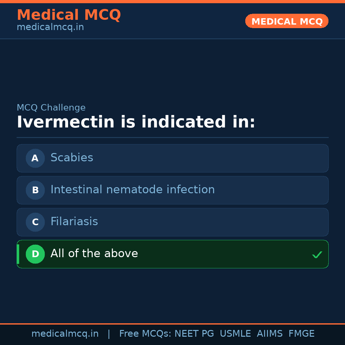Click NEET PG in the footer
The image size is (345, 345).
click(x=194, y=334)
